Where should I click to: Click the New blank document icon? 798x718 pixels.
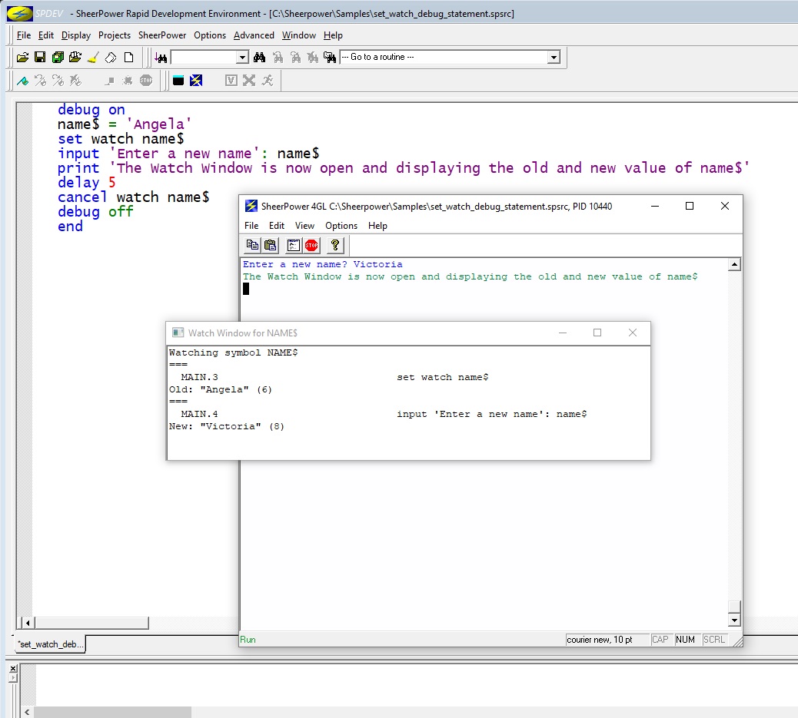tap(128, 58)
